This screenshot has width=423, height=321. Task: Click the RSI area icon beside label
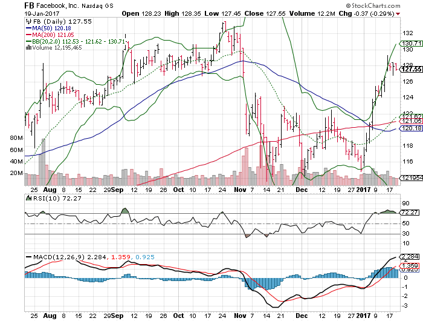point(28,198)
